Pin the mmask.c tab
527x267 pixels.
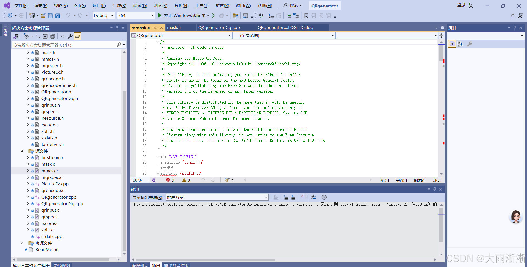coord(155,28)
